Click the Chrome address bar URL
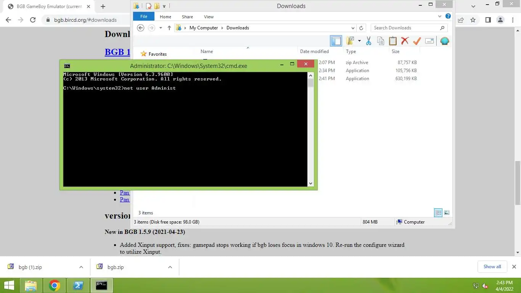Viewport: 521px width, 293px height. pyautogui.click(x=85, y=20)
